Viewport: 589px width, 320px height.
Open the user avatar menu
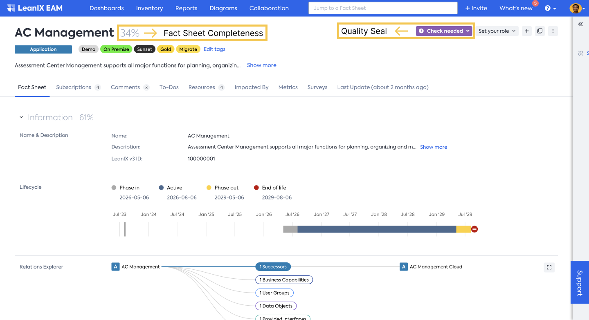(577, 8)
